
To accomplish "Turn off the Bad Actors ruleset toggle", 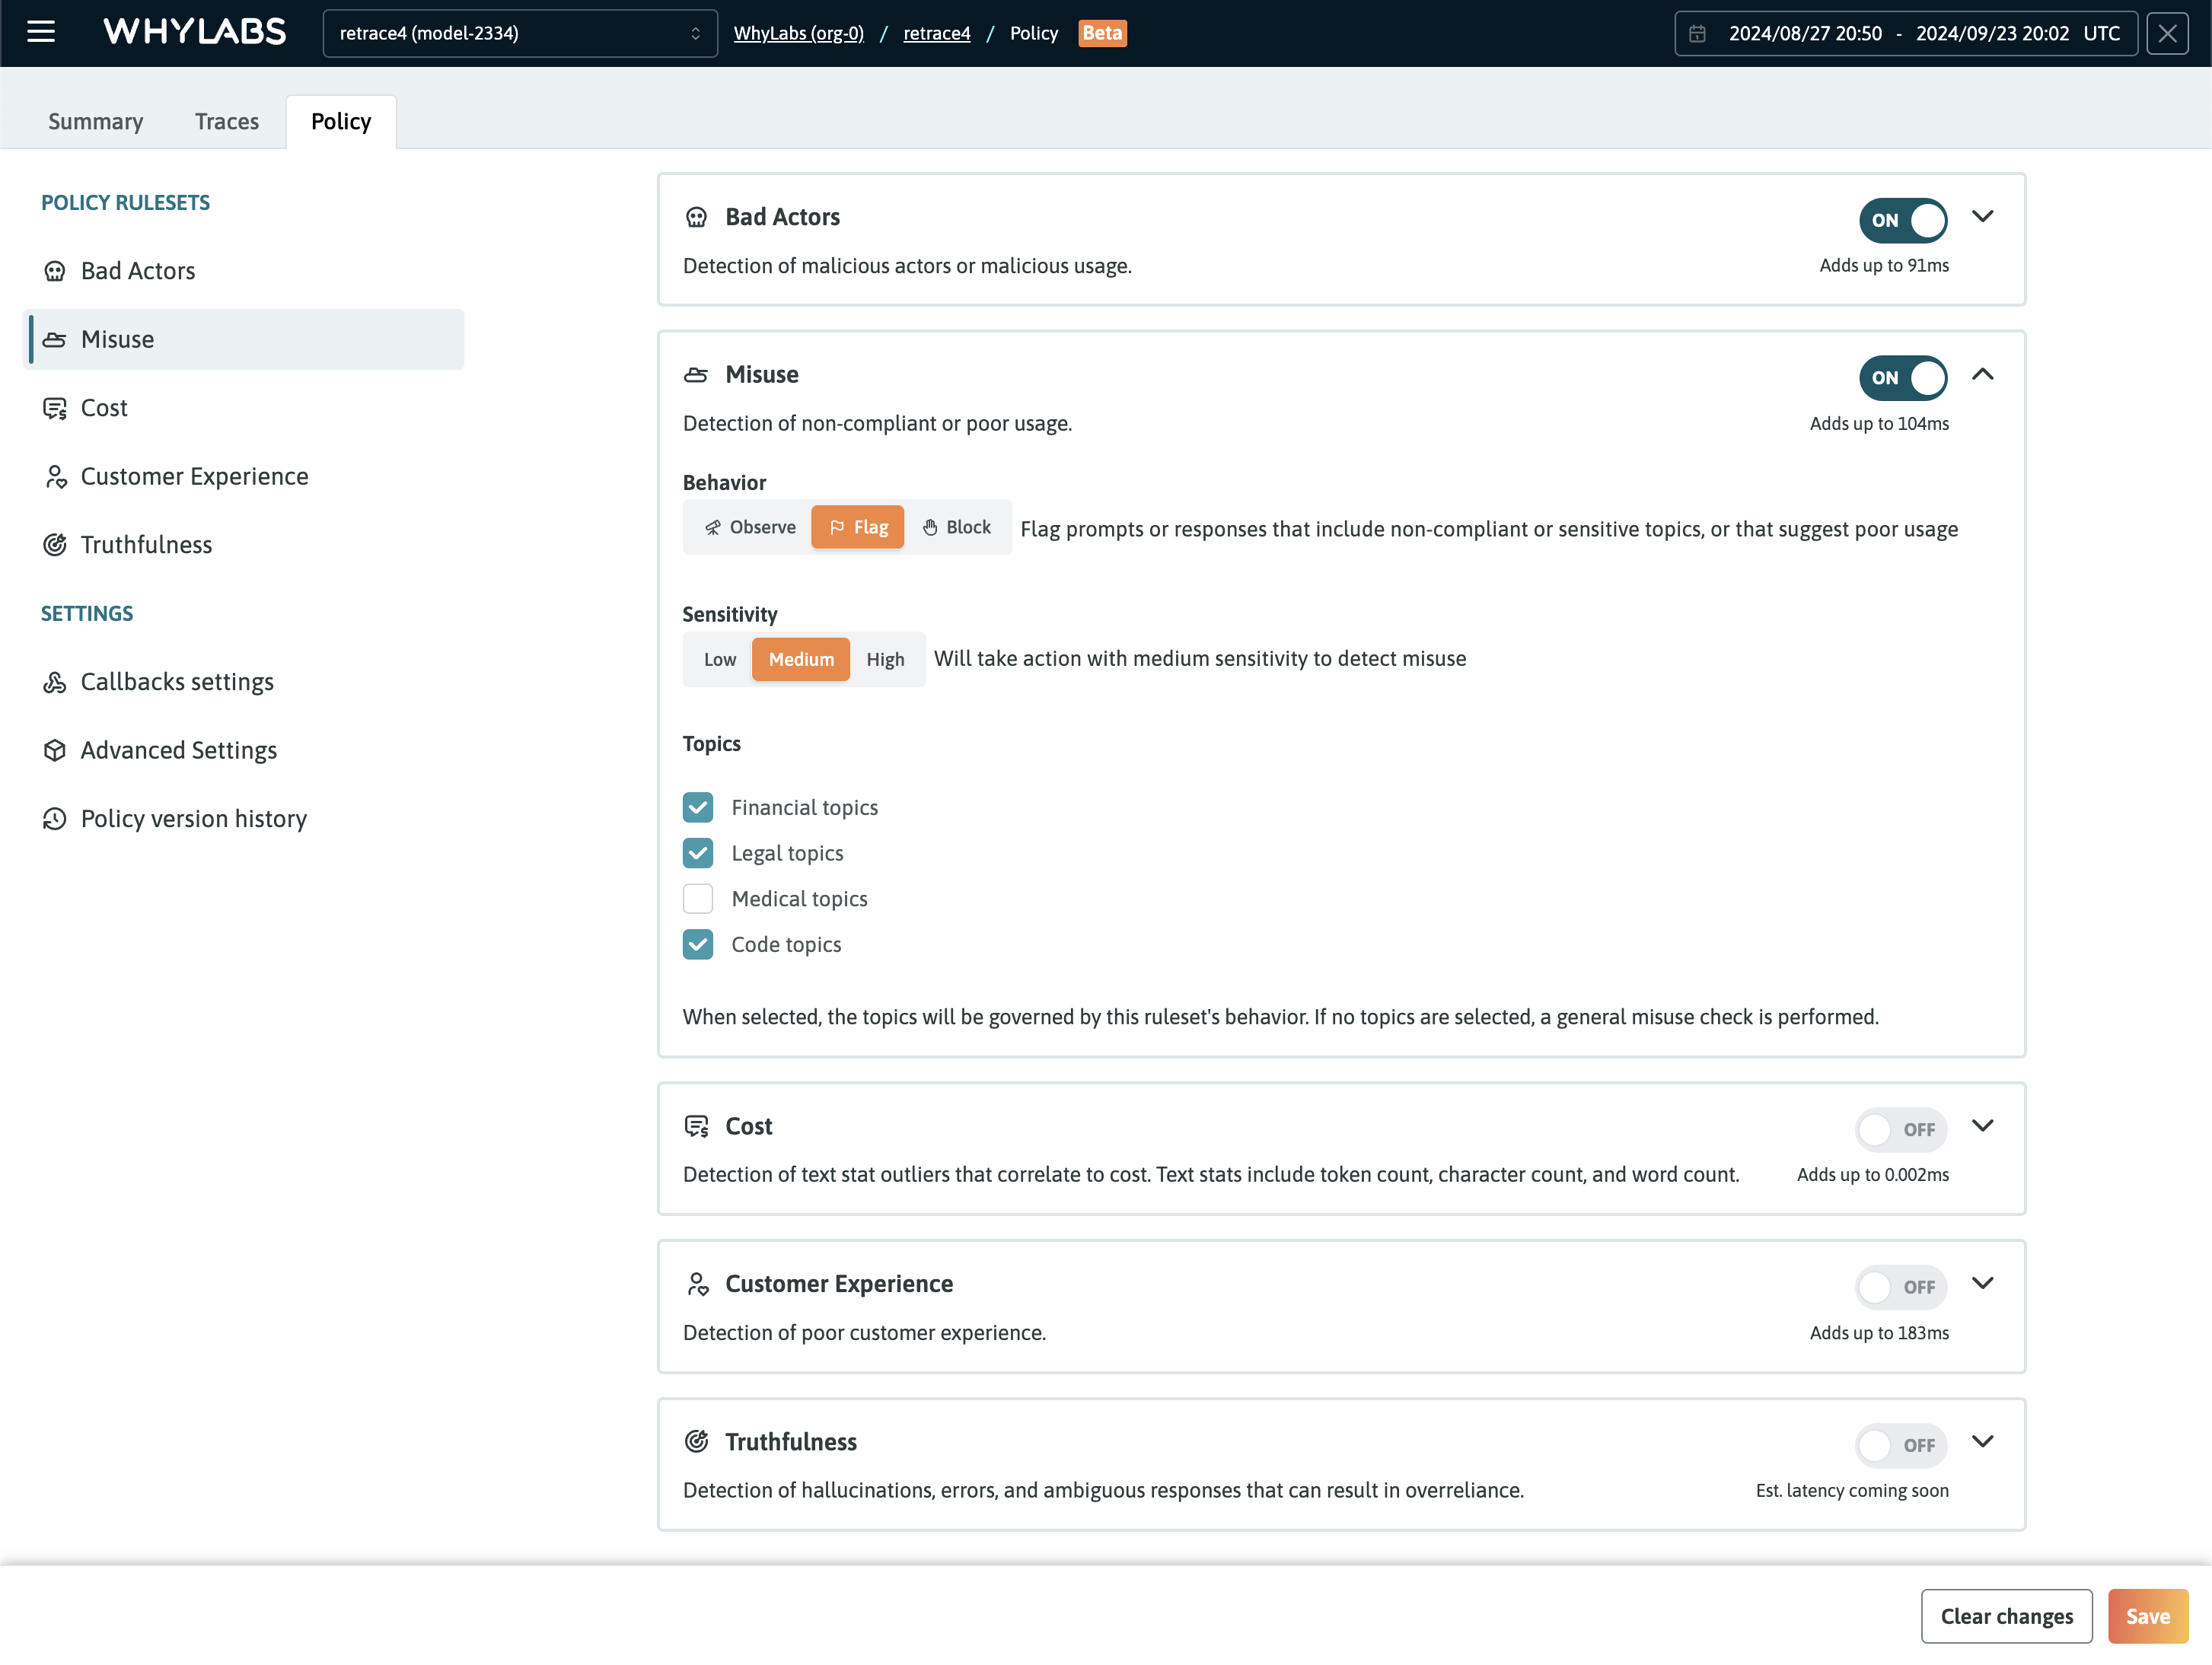I will 1902,220.
